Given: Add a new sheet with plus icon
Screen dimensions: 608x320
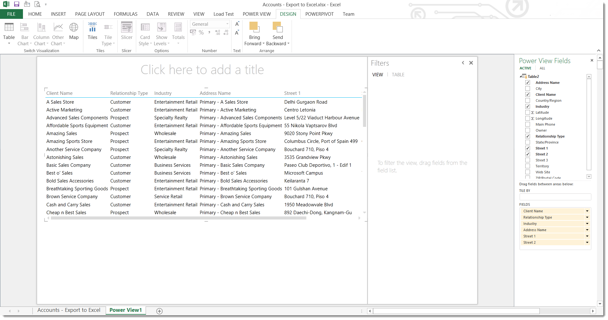Looking at the screenshot, I should (x=159, y=311).
